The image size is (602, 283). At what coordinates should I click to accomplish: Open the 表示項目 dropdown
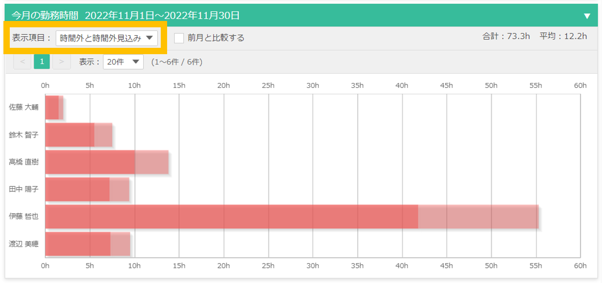click(x=107, y=38)
